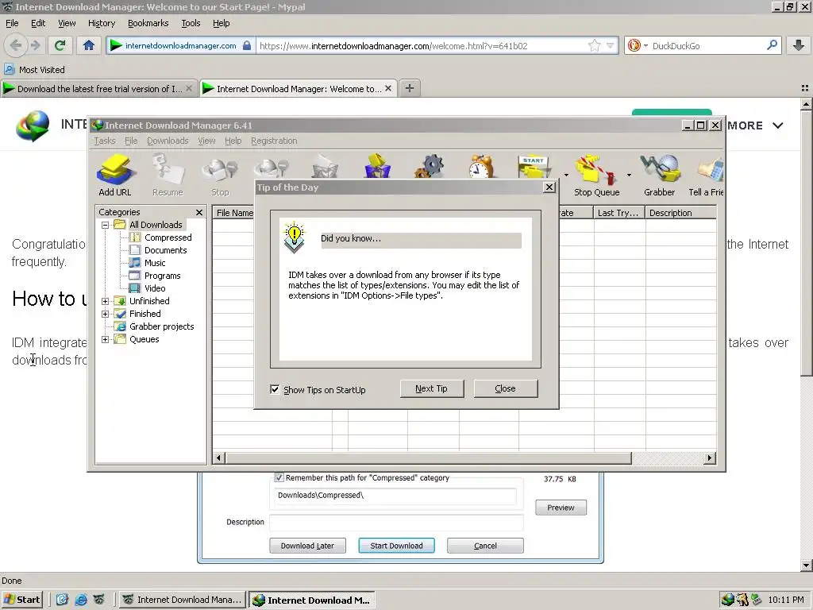
Task: Click the right arrow of list scrollbar
Action: point(710,458)
